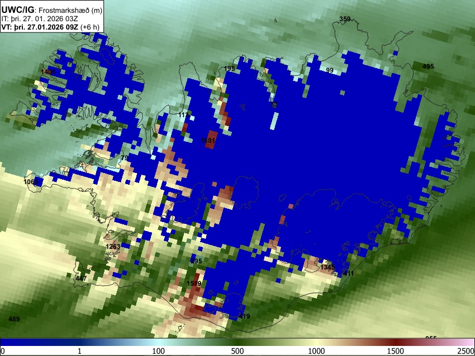This screenshot has width=475, height=356.
Task: Click the 79 map value
Action: click(x=125, y=157)
